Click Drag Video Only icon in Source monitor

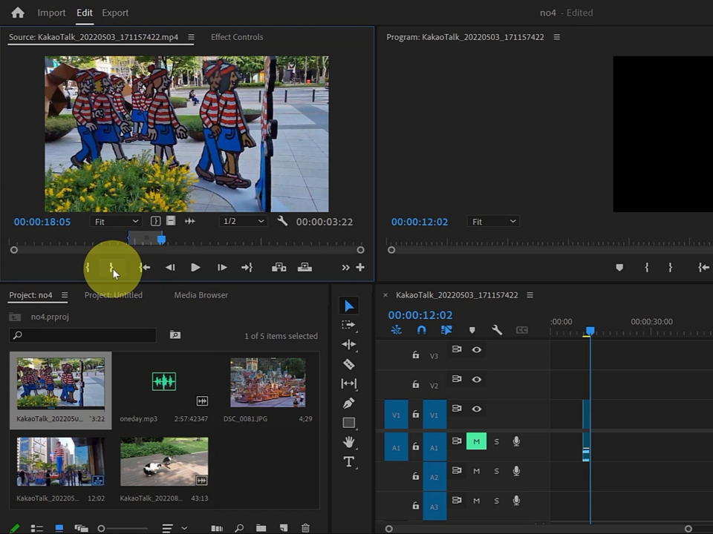coord(171,221)
